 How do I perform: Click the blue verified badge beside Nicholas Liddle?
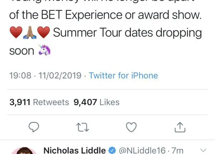(112, 150)
